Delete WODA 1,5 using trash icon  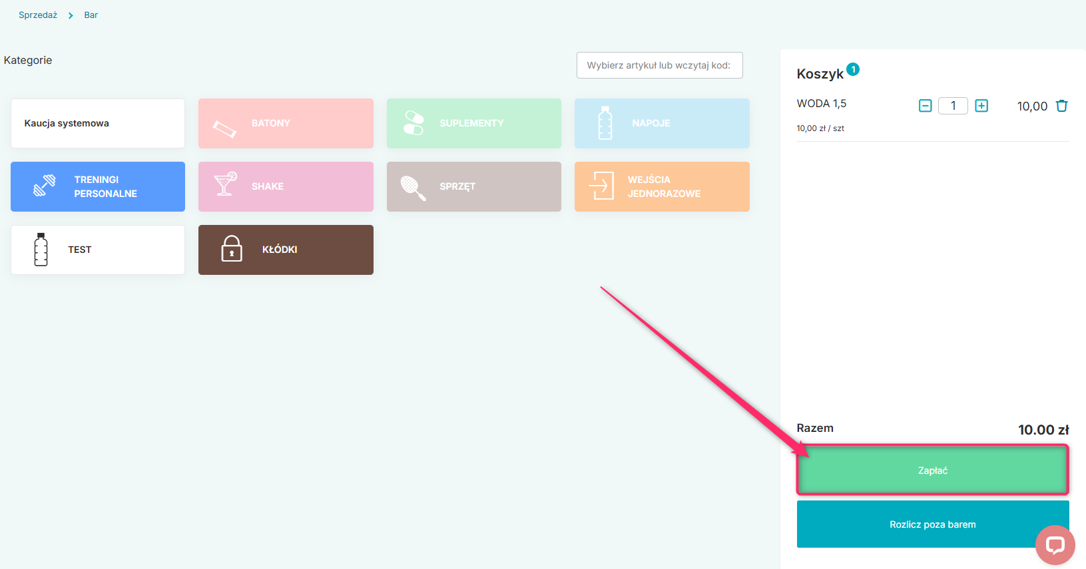(1062, 106)
